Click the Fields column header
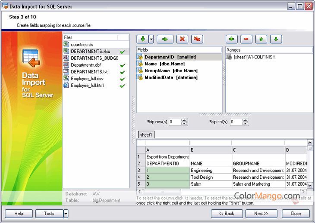The image size is (315, 223). tap(179, 50)
